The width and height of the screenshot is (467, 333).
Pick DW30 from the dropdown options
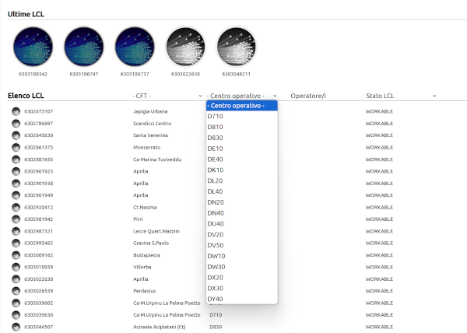[x=216, y=267]
